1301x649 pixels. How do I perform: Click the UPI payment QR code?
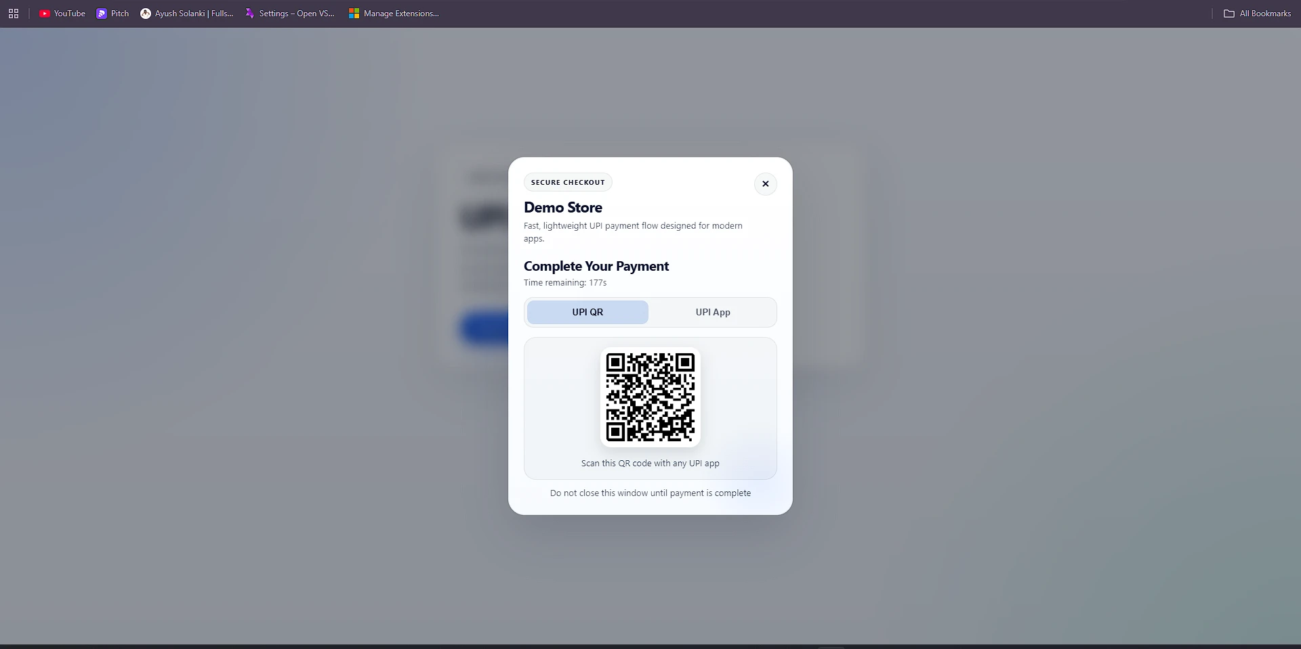(x=650, y=397)
